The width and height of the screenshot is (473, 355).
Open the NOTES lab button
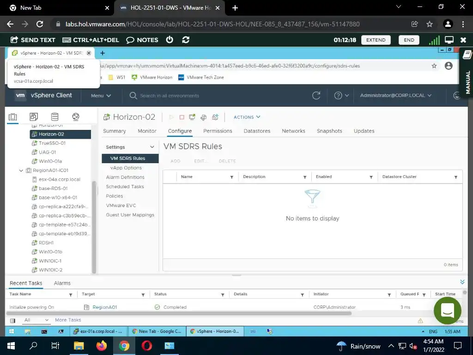point(142,40)
